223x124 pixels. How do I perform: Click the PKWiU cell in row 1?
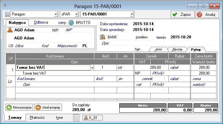pos(170,73)
